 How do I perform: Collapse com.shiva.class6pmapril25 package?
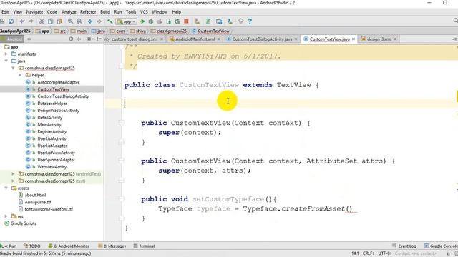coord(13,68)
